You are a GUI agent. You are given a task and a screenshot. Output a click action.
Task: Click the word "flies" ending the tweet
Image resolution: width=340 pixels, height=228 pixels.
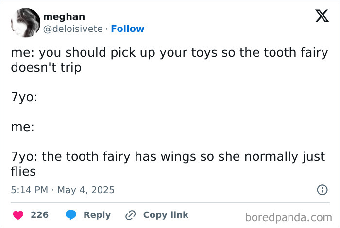point(23,171)
